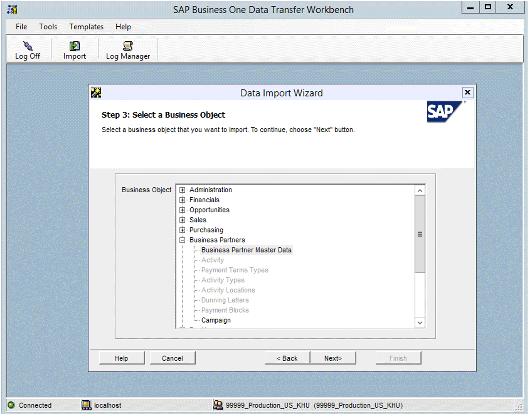The height and width of the screenshot is (414, 529).
Task: Click the status bar resize grip
Action: (x=519, y=407)
